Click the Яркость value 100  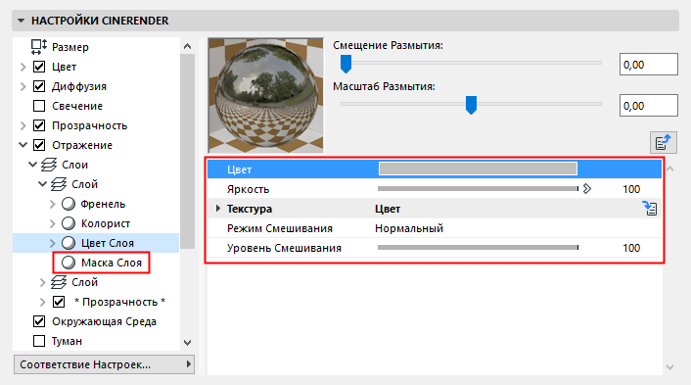(x=631, y=189)
